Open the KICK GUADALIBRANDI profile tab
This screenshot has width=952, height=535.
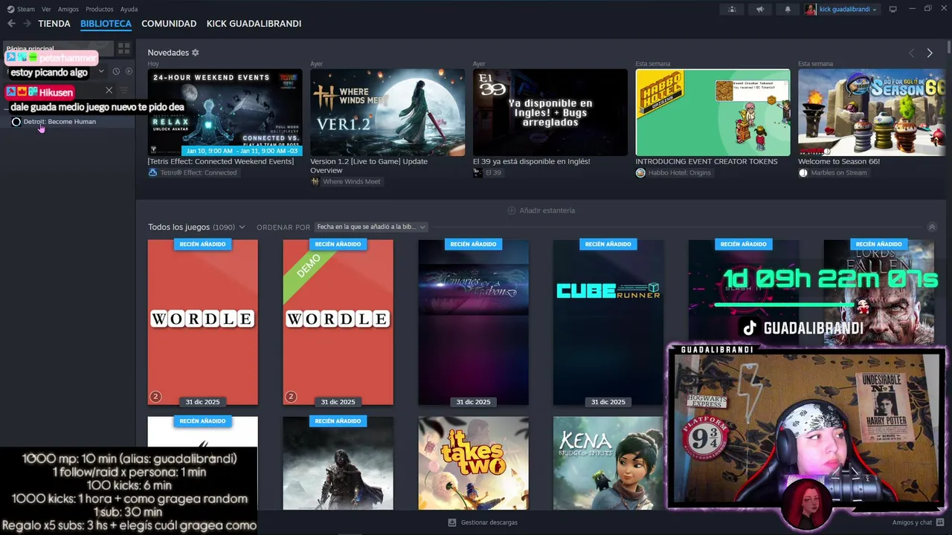click(254, 24)
